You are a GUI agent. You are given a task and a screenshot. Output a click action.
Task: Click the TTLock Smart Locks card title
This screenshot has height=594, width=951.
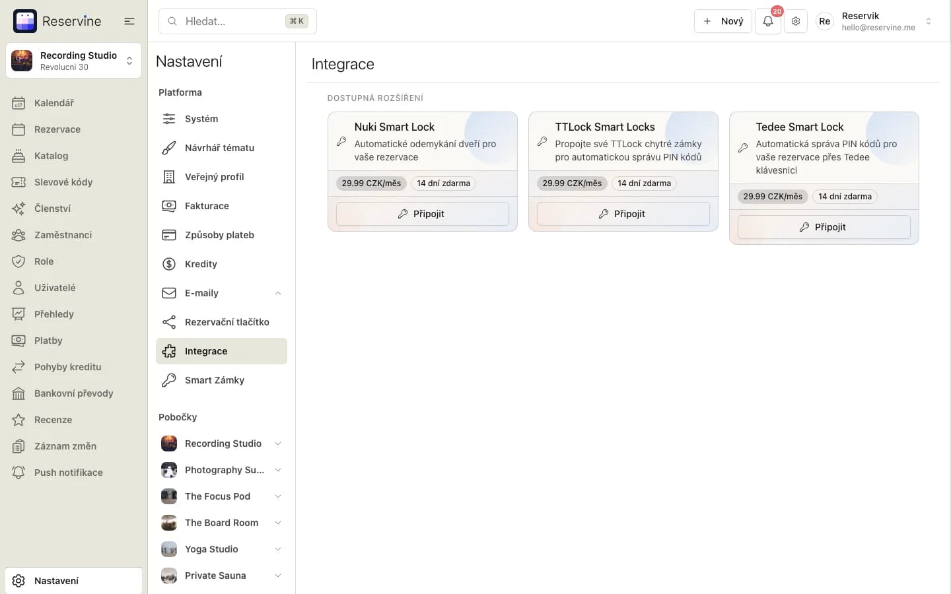605,127
